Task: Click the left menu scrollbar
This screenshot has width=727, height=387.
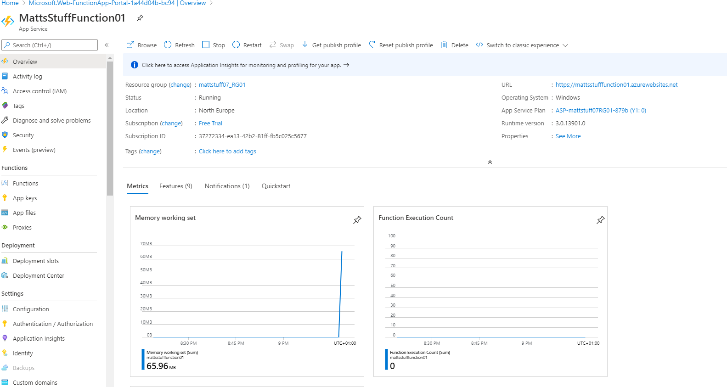Action: click(110, 129)
